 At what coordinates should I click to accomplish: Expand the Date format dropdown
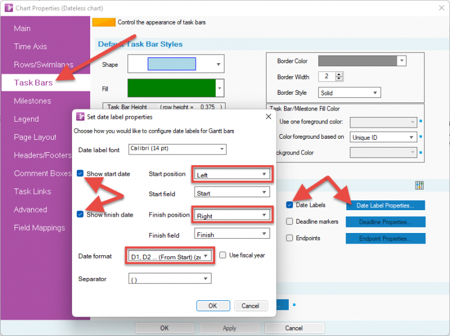click(169, 256)
